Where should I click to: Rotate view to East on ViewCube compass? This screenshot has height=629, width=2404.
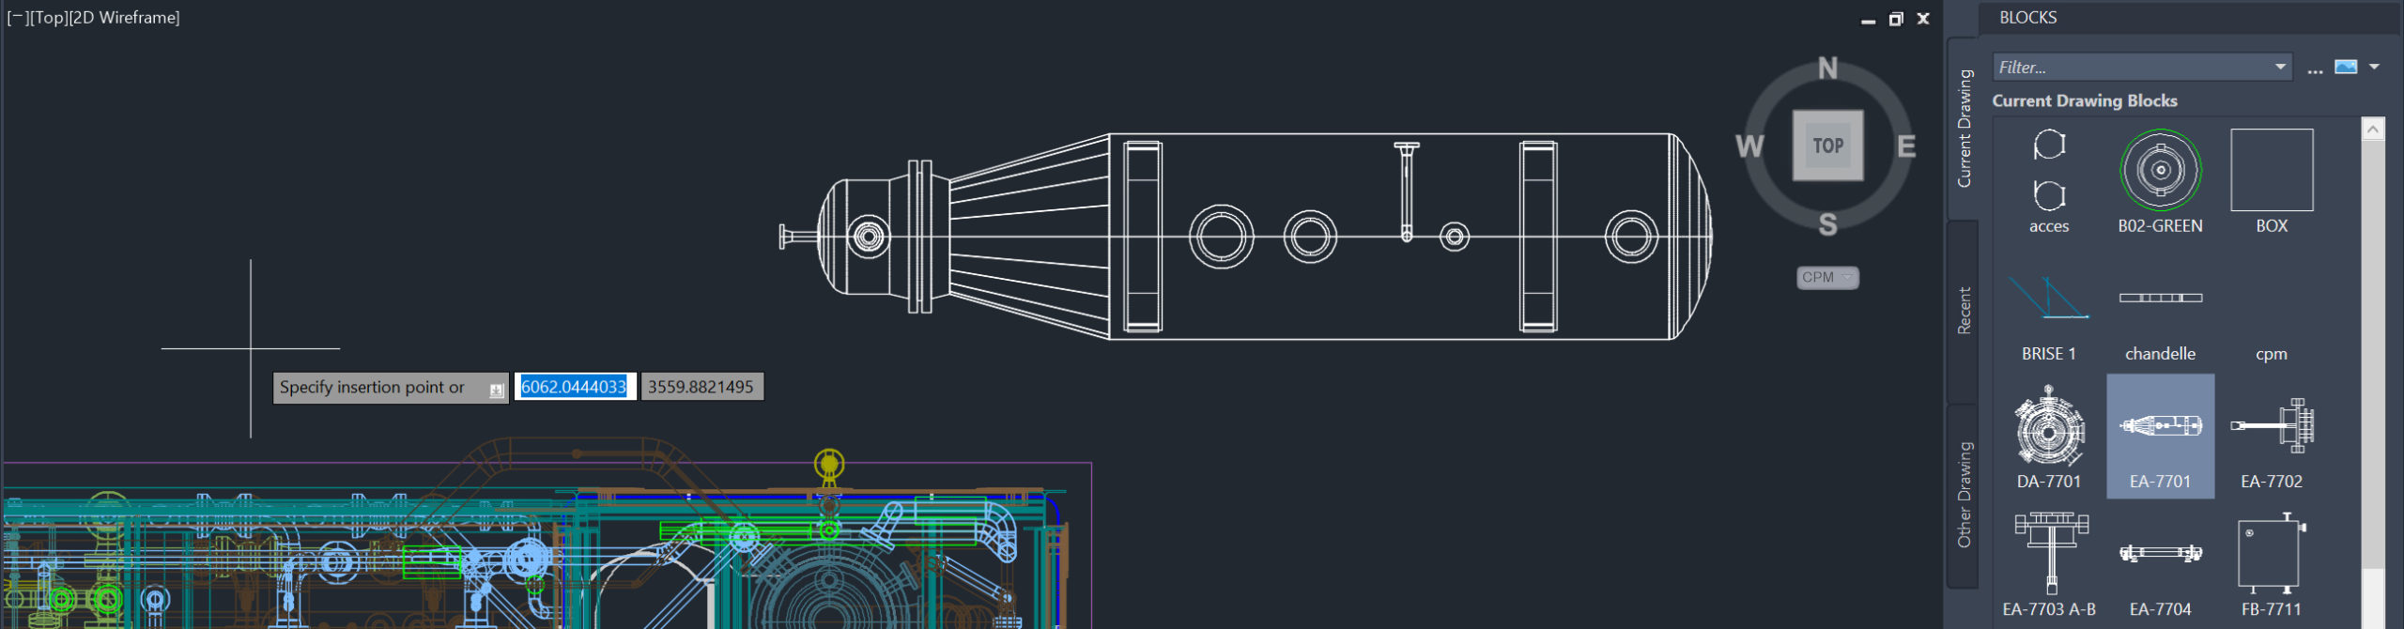click(1905, 146)
